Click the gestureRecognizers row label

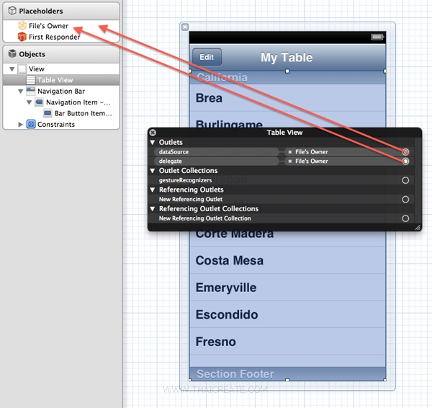(x=186, y=180)
